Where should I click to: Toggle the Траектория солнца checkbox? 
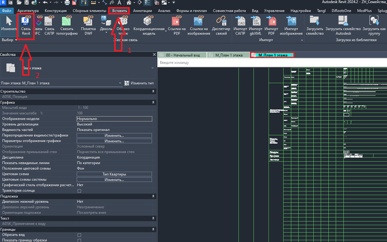(79, 191)
